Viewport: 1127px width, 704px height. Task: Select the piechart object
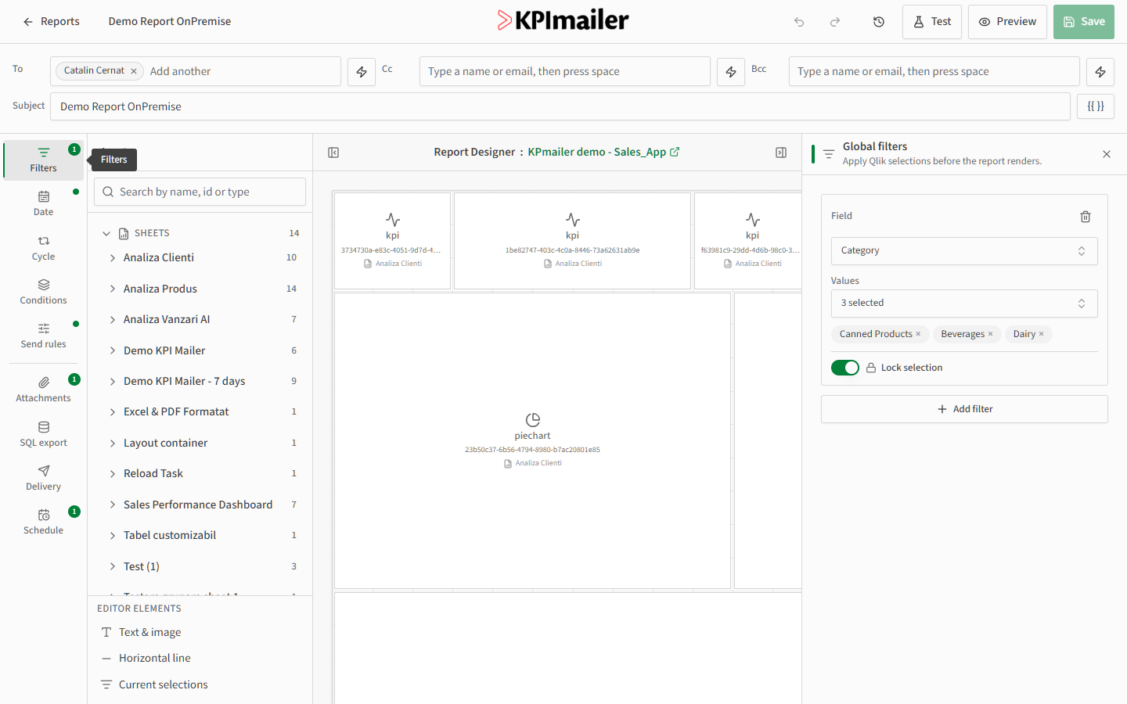point(532,440)
